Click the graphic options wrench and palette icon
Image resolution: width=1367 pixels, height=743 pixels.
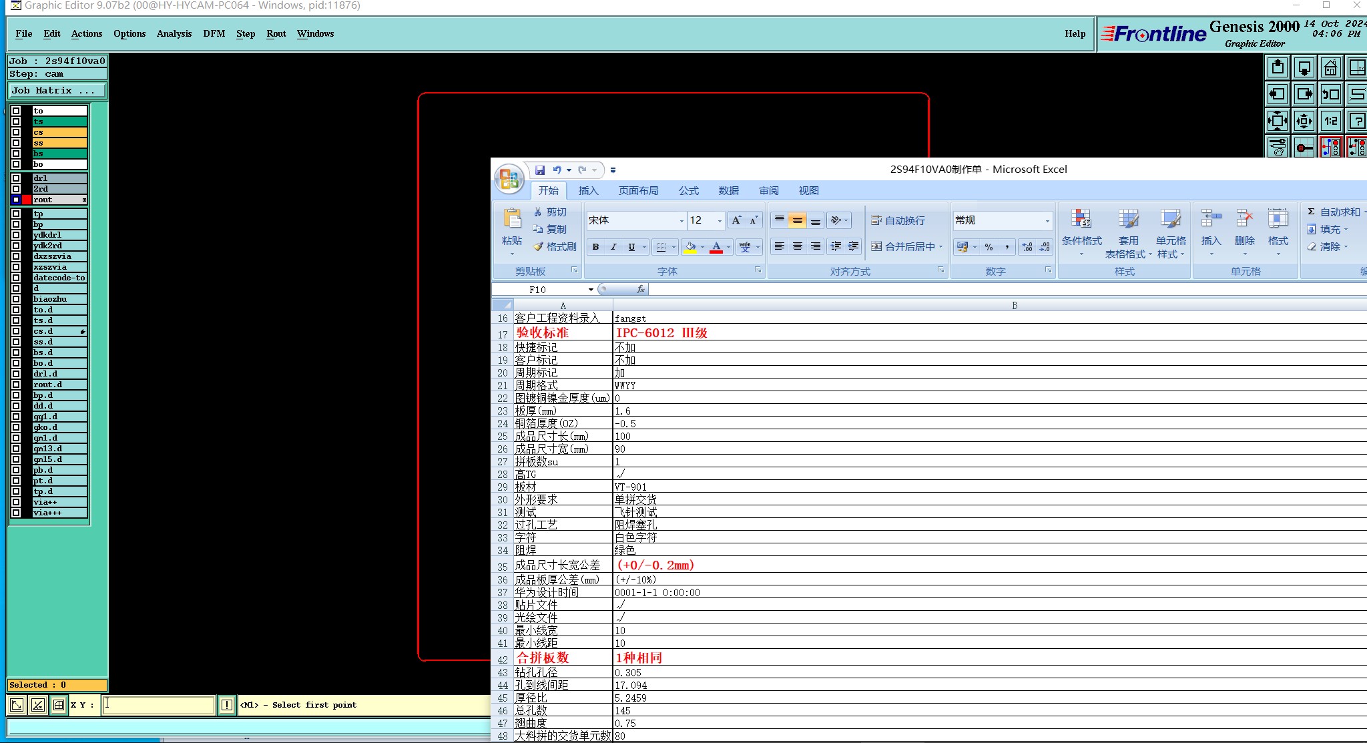coord(1277,148)
